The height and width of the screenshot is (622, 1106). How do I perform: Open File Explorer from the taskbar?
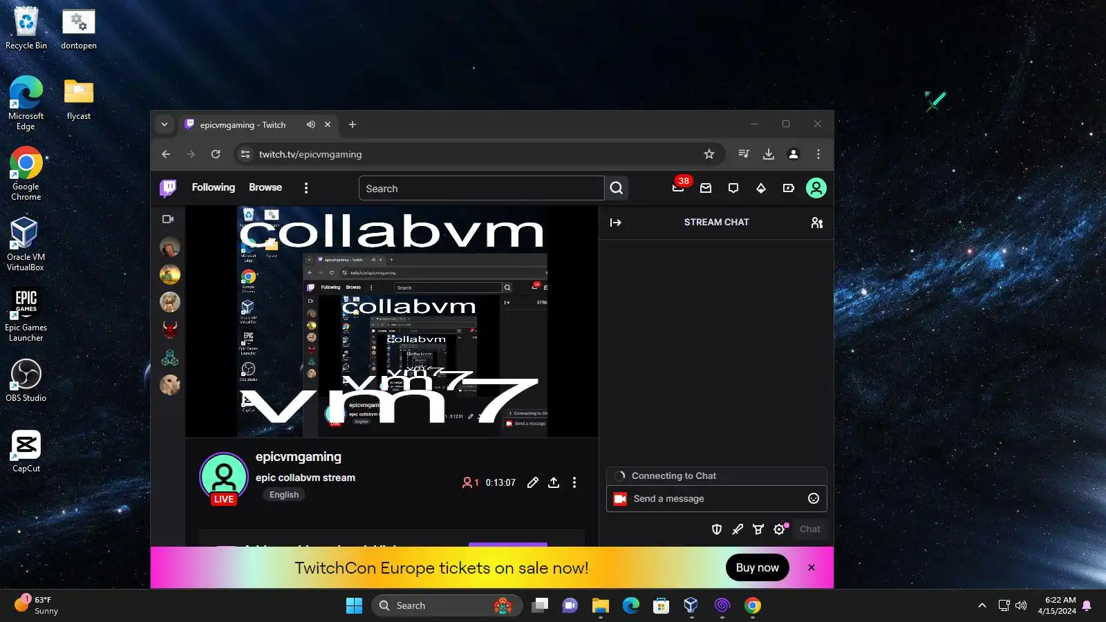(x=601, y=605)
